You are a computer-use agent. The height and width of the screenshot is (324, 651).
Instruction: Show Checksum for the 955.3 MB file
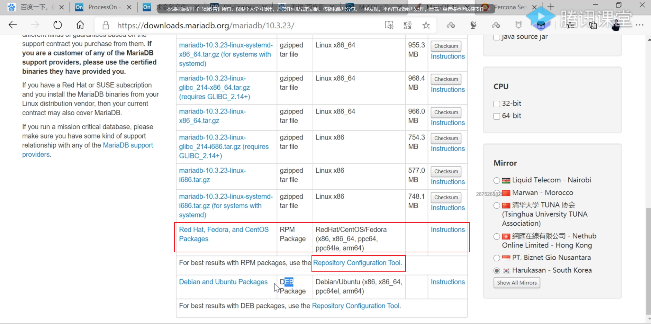(446, 46)
